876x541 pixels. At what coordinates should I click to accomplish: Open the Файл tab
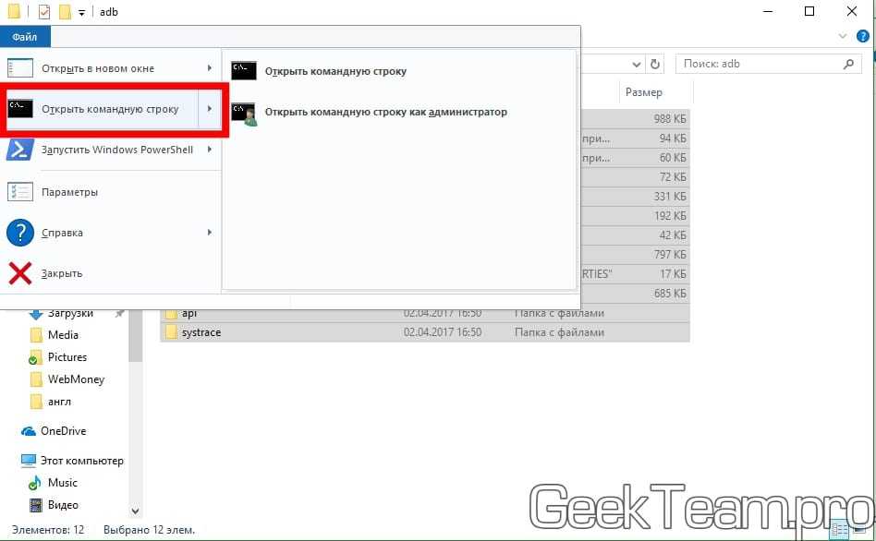click(25, 37)
